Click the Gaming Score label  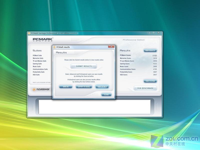pos(125,64)
